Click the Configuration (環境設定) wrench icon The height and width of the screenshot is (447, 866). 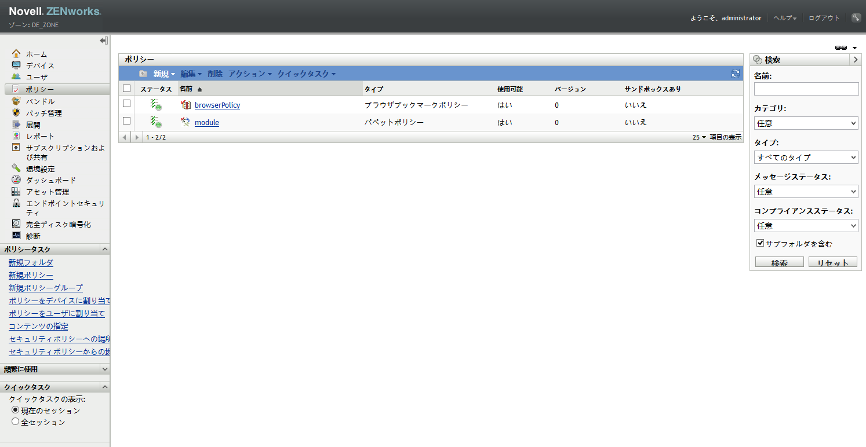pos(16,168)
